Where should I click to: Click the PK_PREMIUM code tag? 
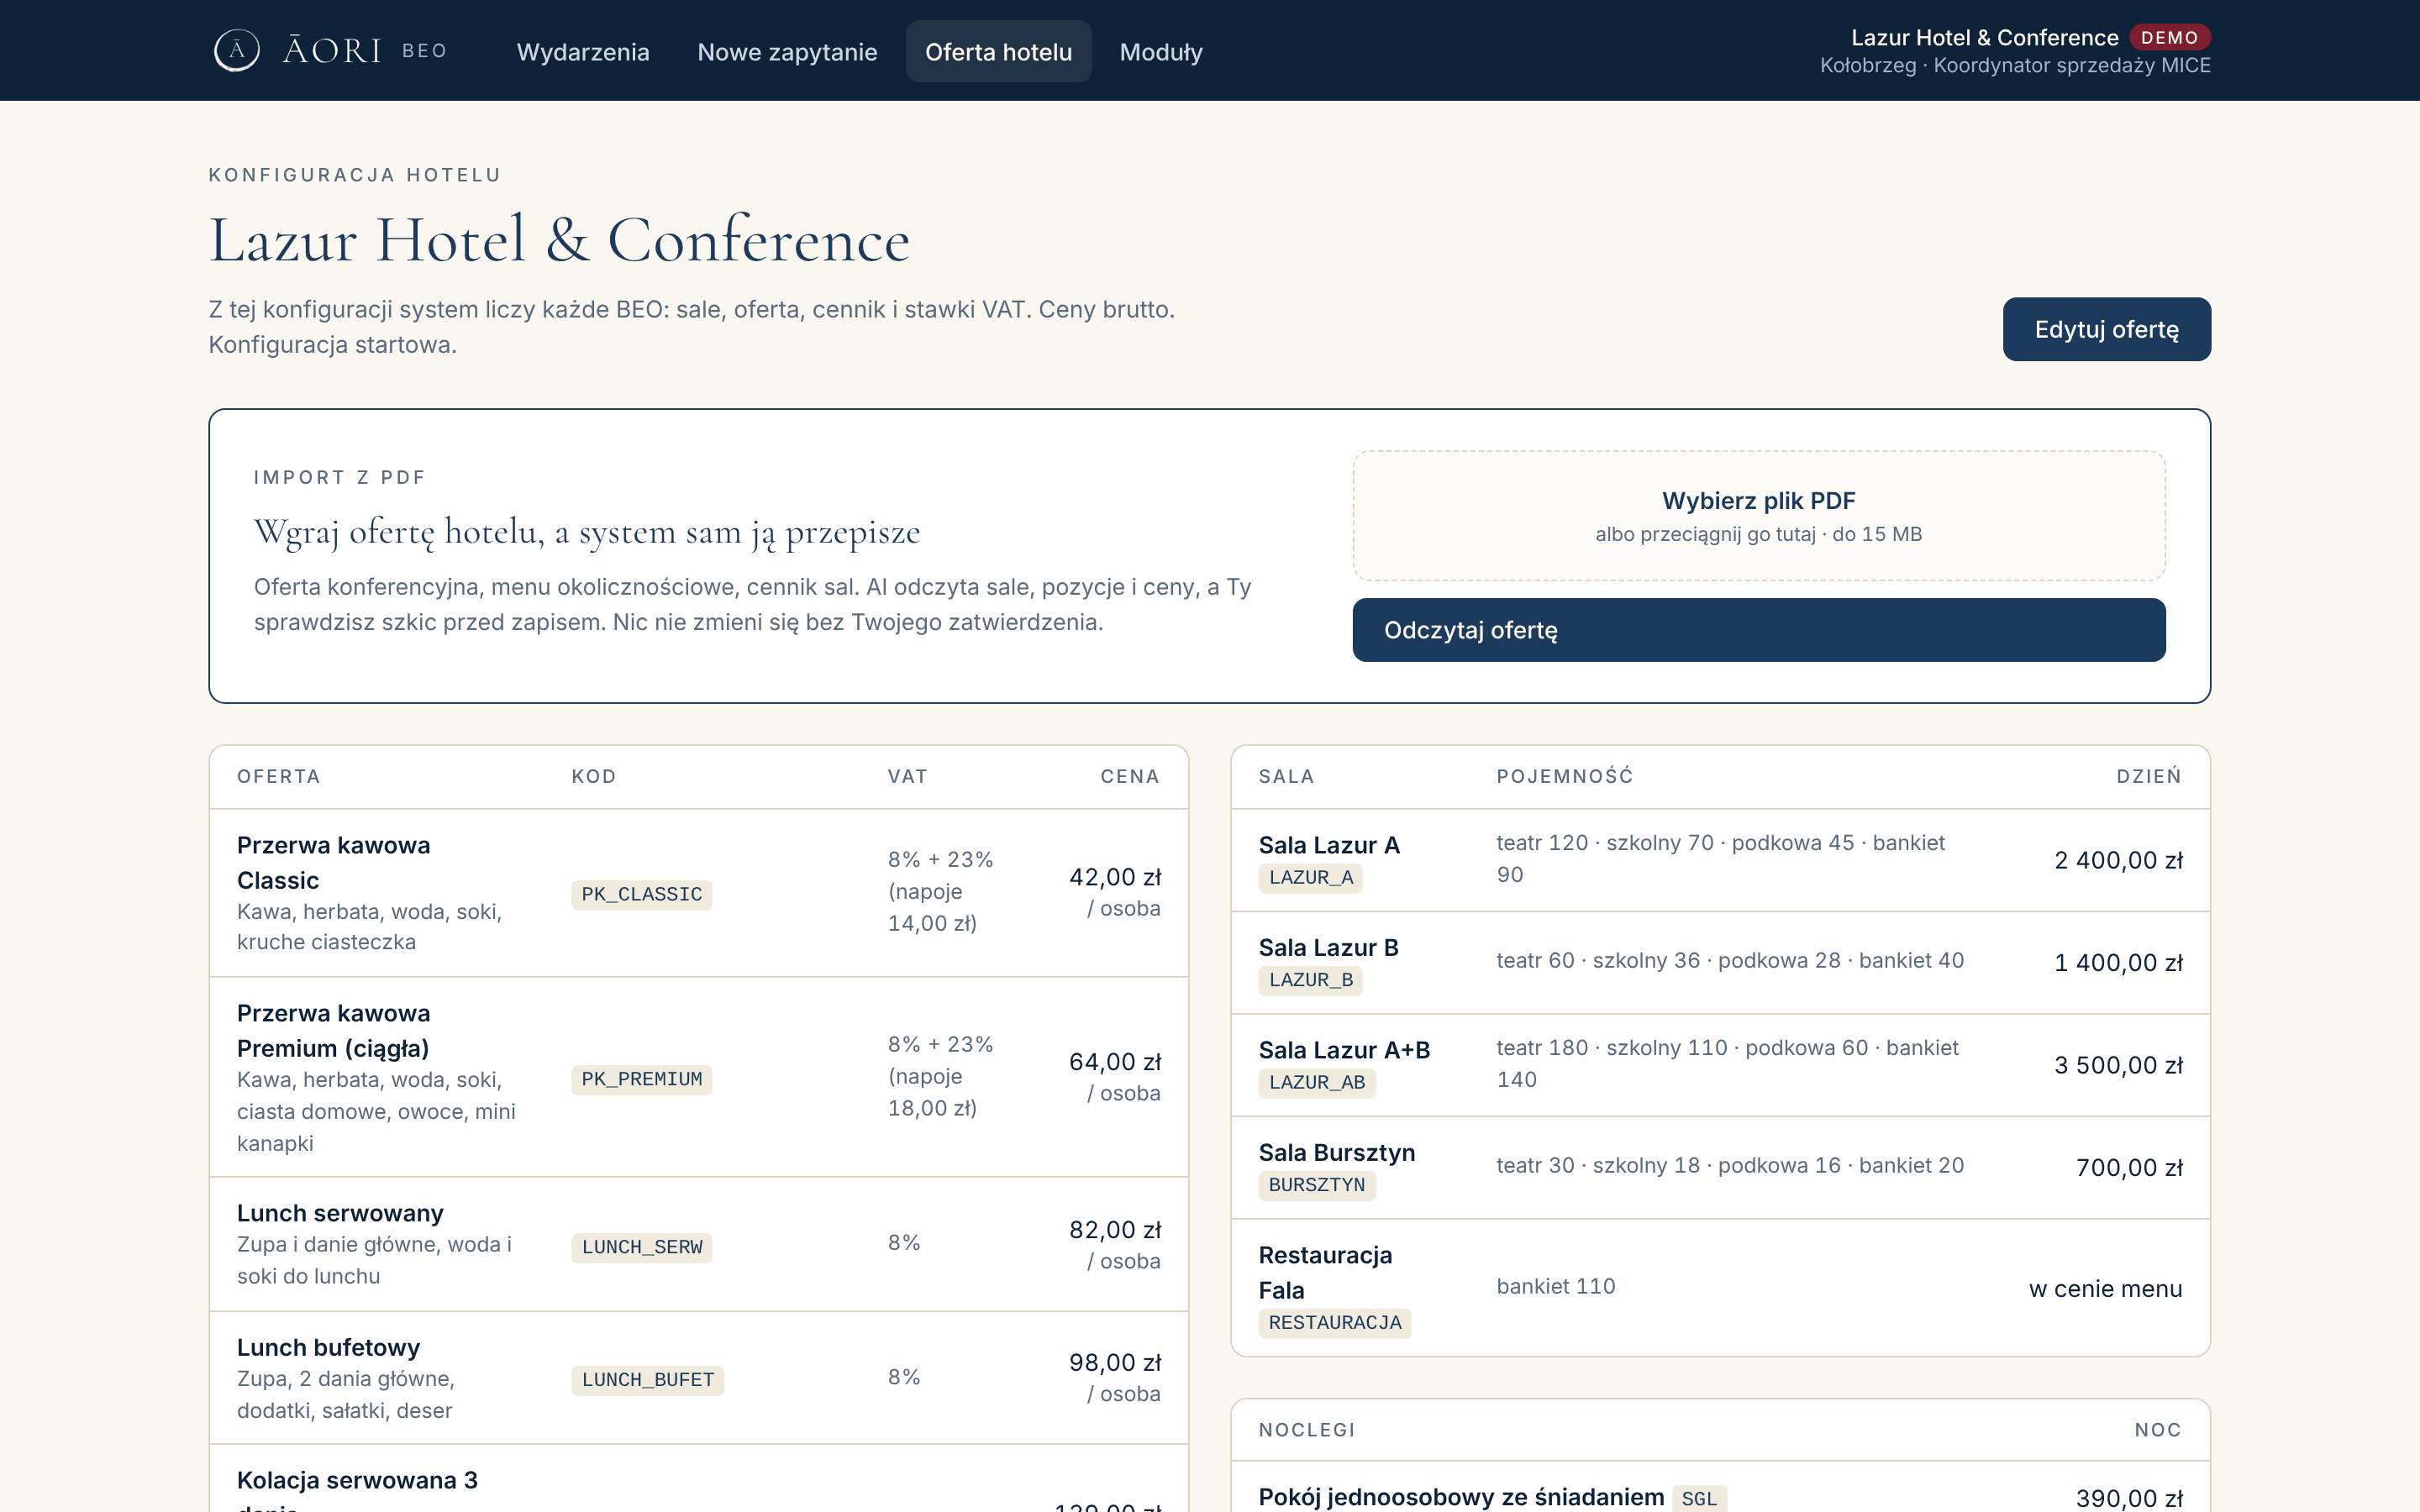click(641, 1079)
